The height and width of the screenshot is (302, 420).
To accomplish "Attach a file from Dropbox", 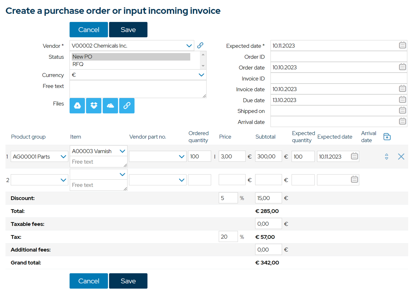I will coord(93,106).
